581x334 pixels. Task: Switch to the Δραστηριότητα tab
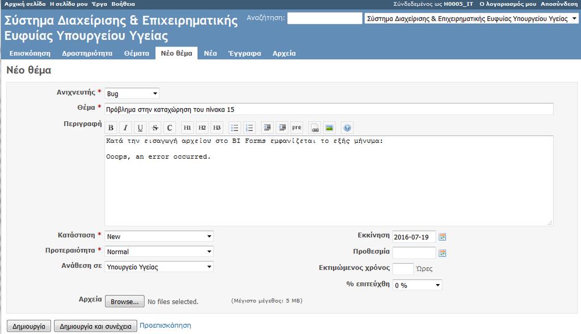click(x=87, y=53)
